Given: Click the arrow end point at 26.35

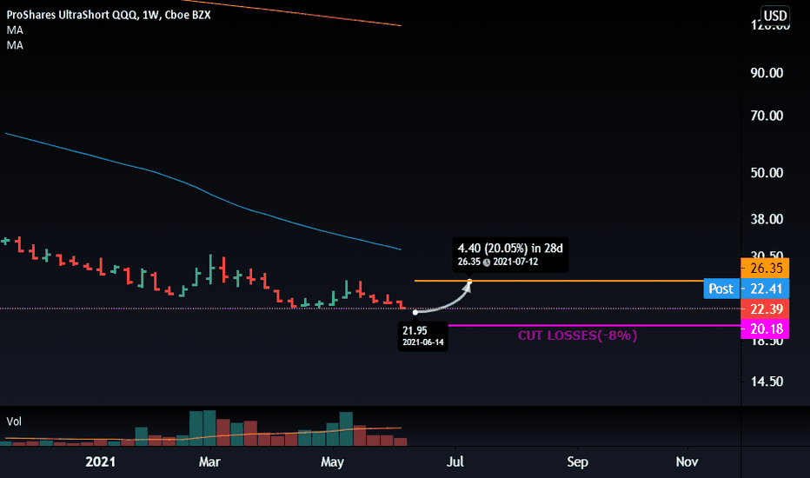Looking at the screenshot, I should 469,281.
